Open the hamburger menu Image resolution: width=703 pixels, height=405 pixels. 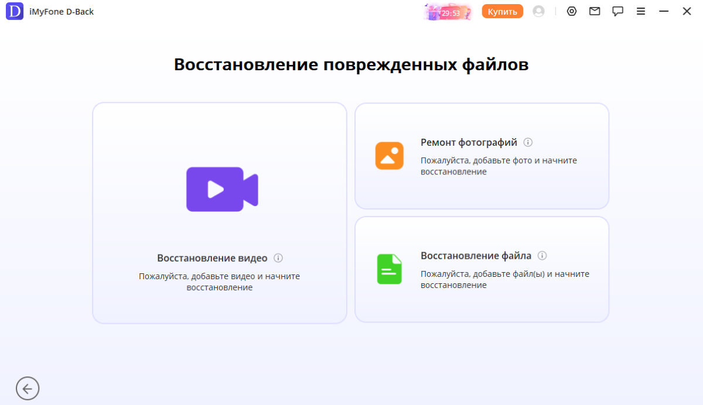pos(641,11)
